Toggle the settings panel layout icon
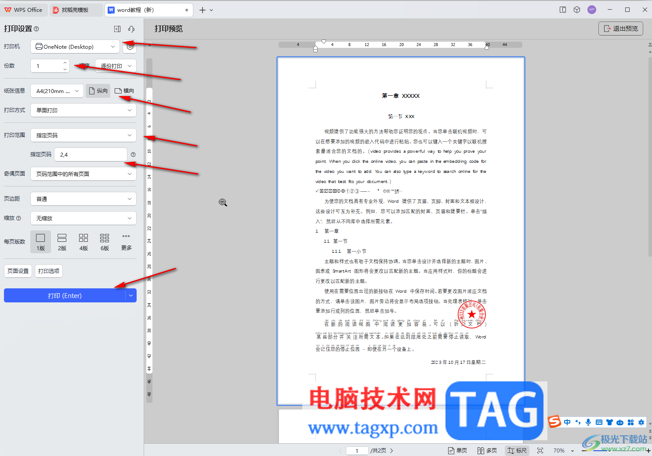 pos(117,29)
